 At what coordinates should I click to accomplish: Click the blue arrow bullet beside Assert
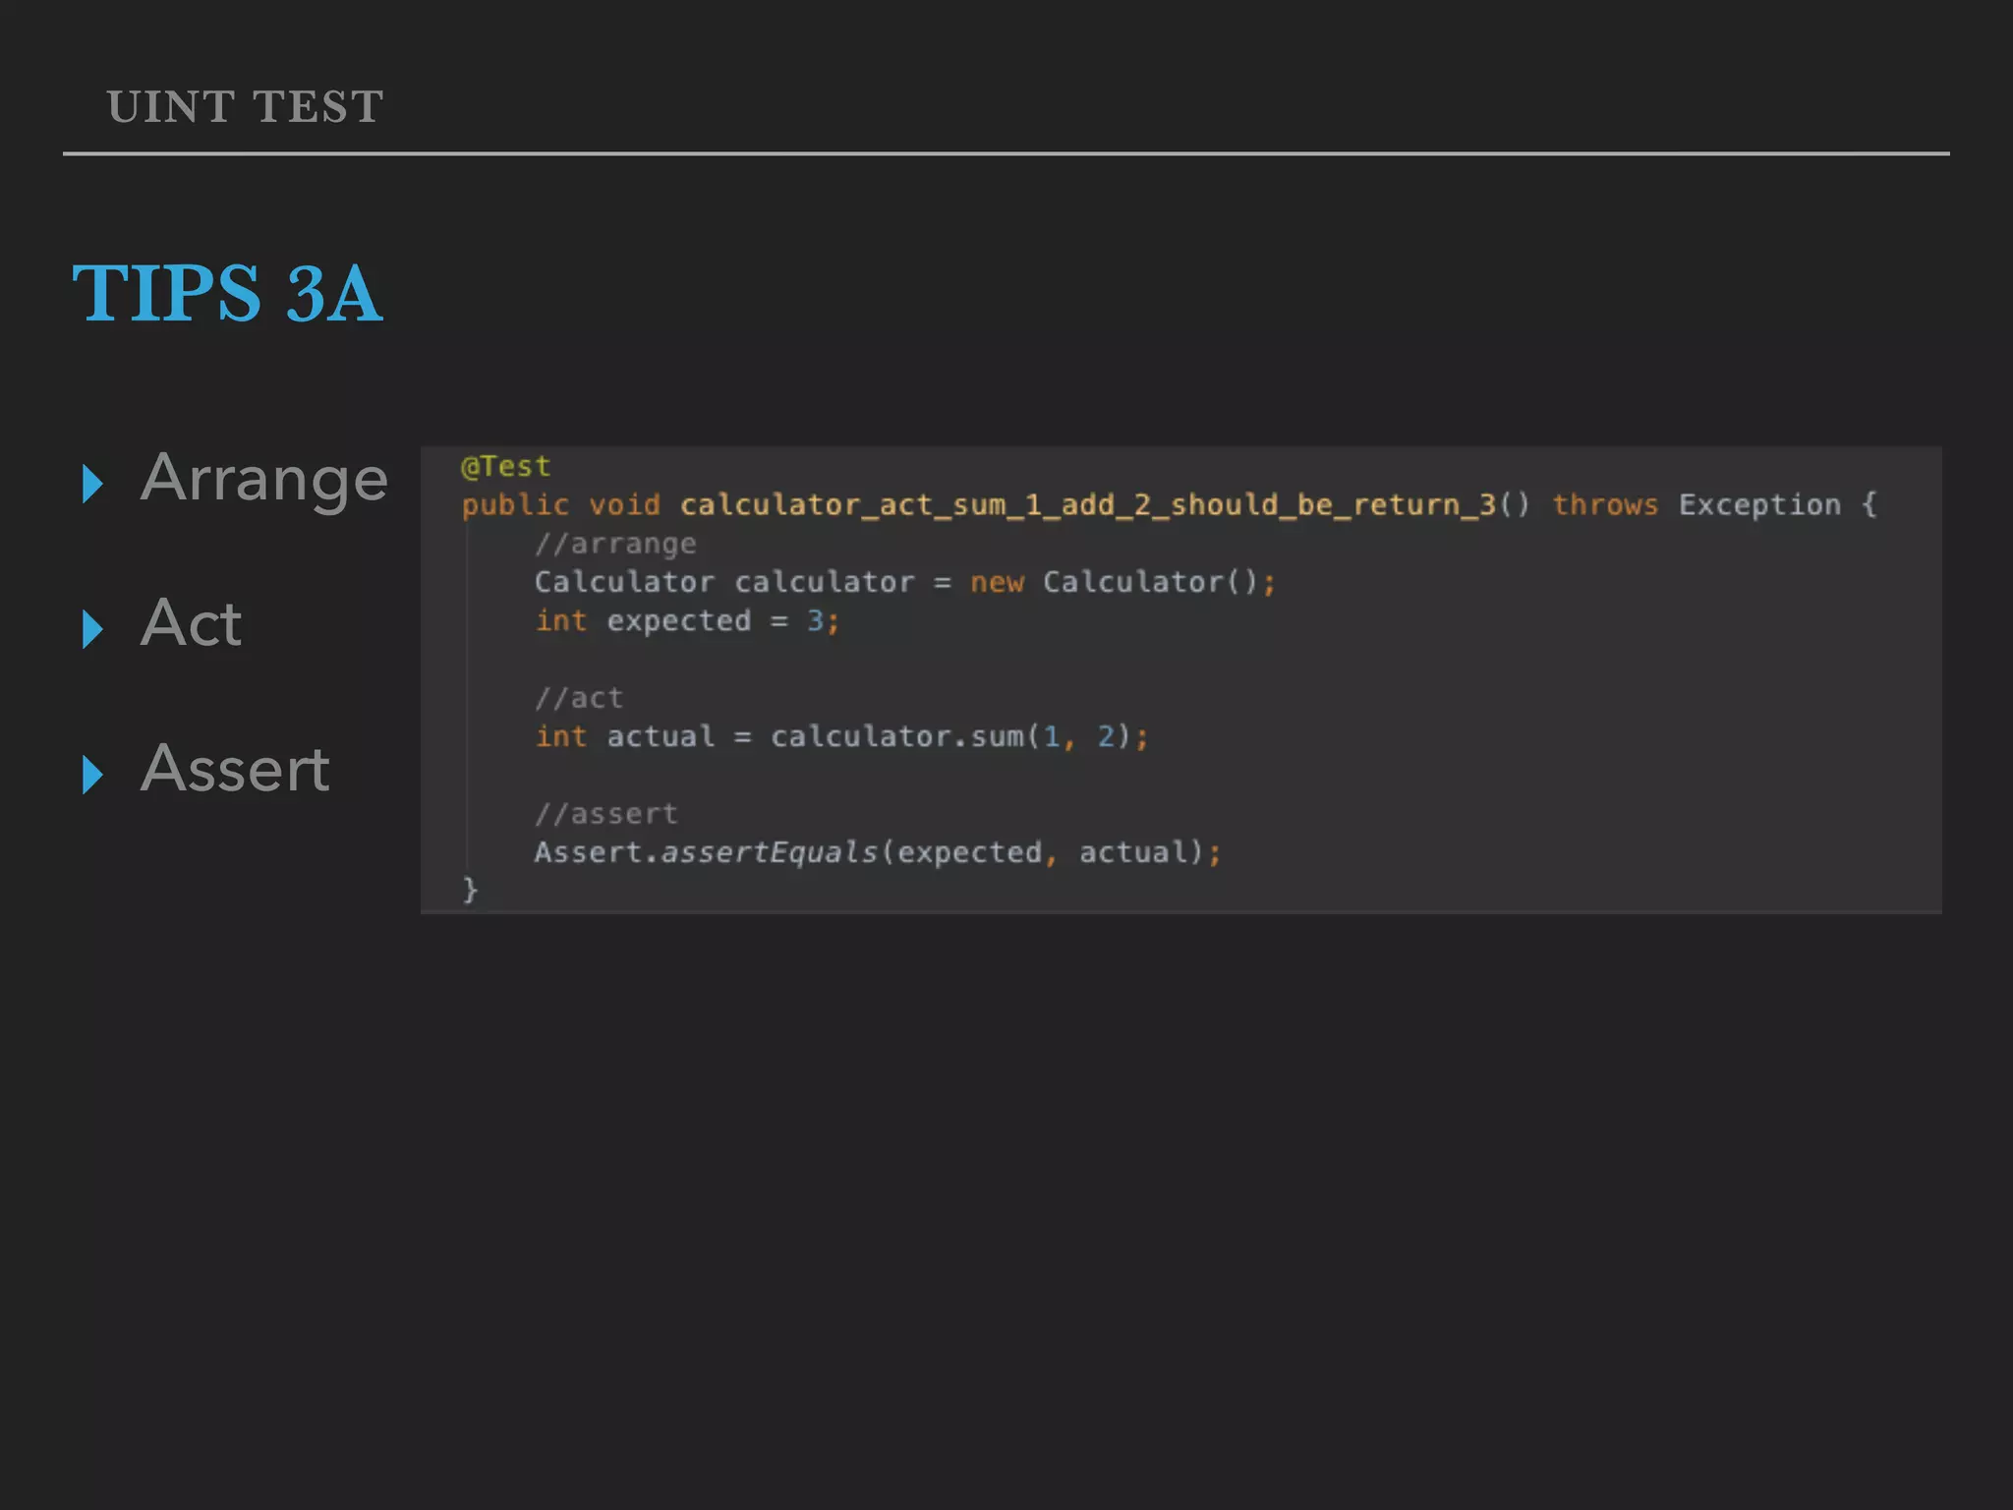point(93,775)
